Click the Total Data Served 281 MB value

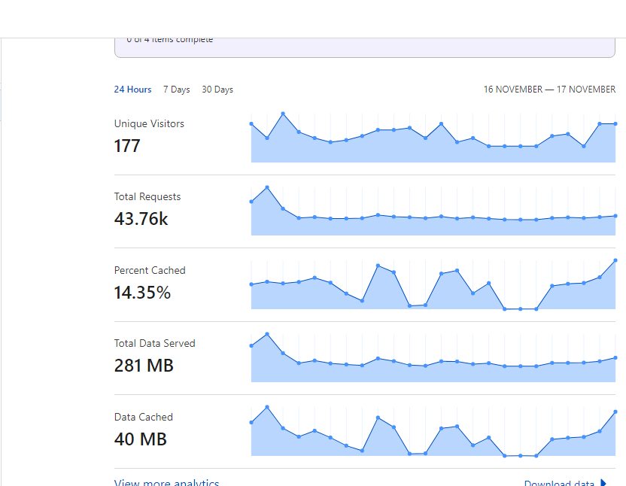(x=144, y=366)
